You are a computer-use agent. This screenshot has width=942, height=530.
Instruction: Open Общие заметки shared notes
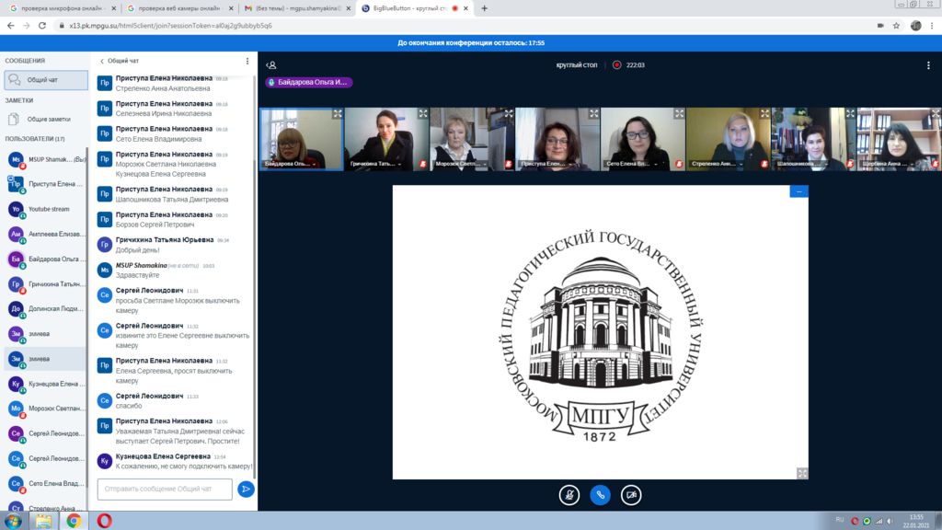tap(48, 119)
